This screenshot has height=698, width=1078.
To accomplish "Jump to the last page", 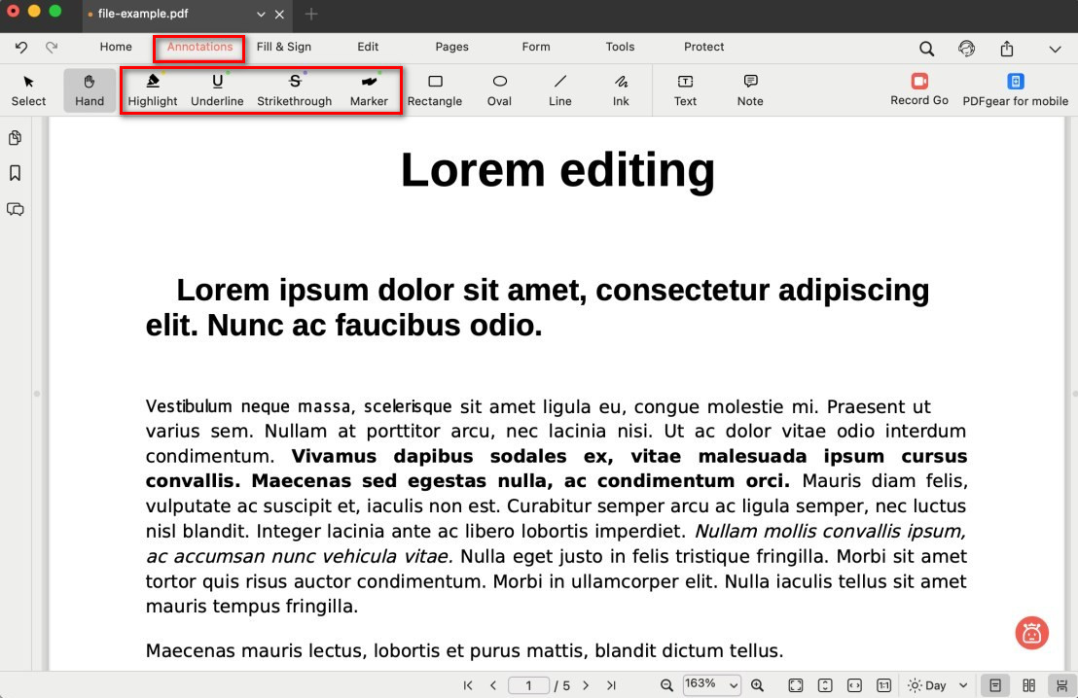I will point(611,685).
